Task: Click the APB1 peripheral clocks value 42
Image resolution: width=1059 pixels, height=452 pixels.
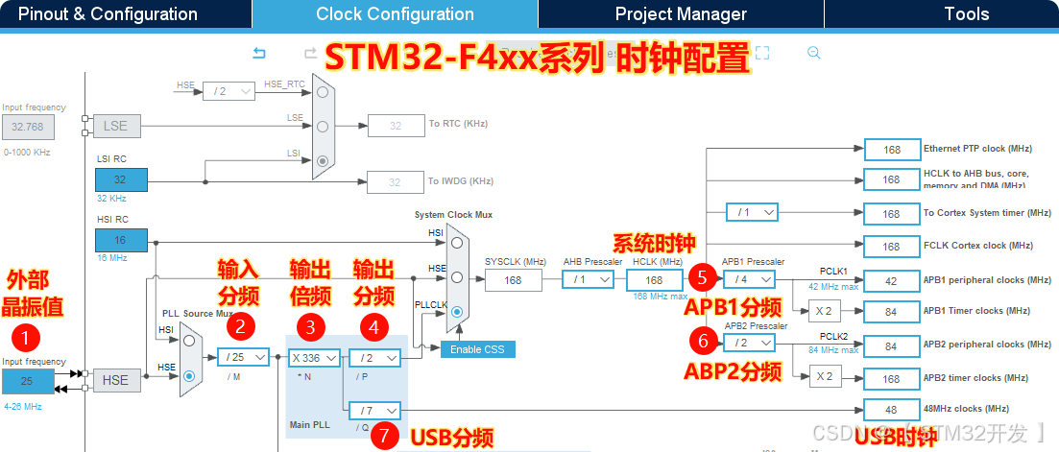Action: 892,280
